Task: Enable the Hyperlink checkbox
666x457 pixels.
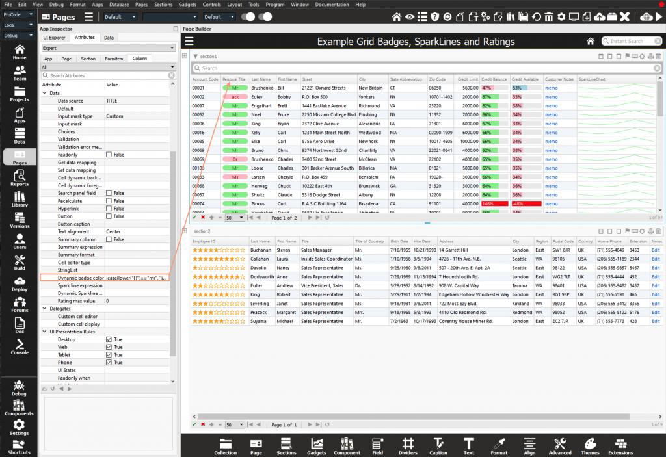Action: coord(109,209)
